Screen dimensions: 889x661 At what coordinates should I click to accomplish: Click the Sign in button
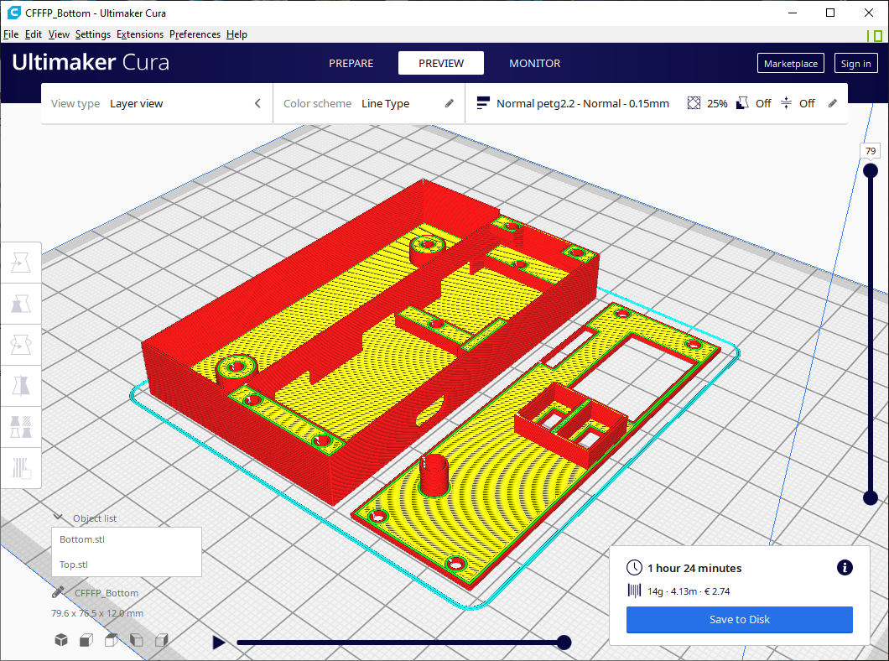click(855, 63)
